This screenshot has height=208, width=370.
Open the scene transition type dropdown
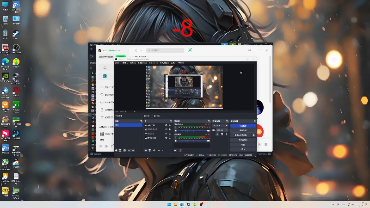tap(220, 125)
